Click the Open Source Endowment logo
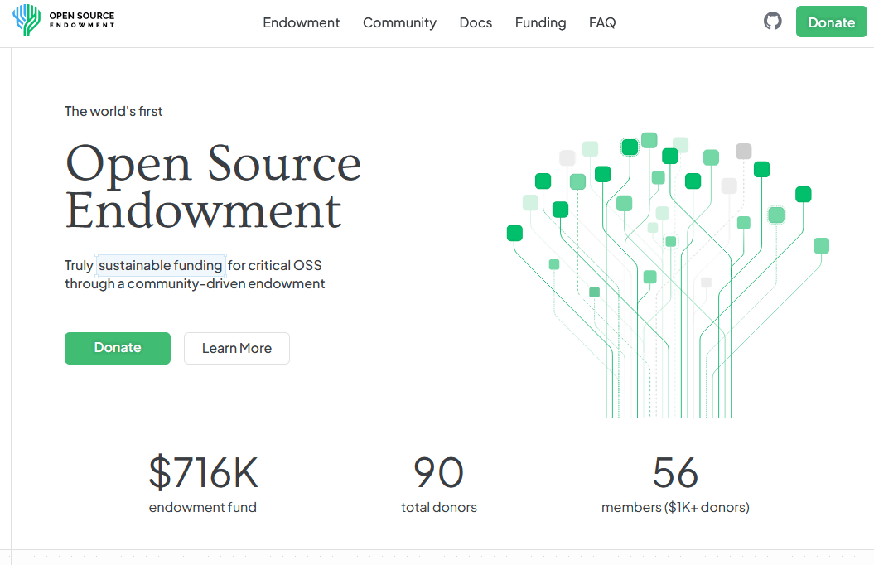The image size is (874, 565). pyautogui.click(x=64, y=21)
